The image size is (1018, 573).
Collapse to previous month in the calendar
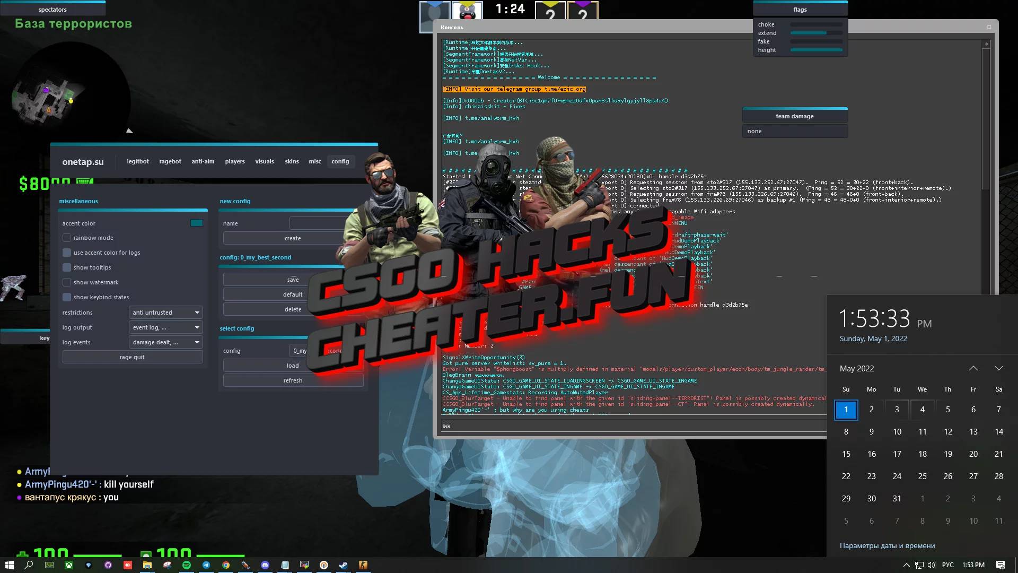(973, 368)
